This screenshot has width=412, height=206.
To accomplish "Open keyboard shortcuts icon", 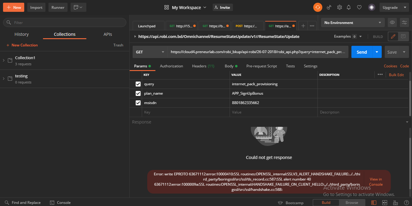I will pyautogui.click(x=395, y=203).
